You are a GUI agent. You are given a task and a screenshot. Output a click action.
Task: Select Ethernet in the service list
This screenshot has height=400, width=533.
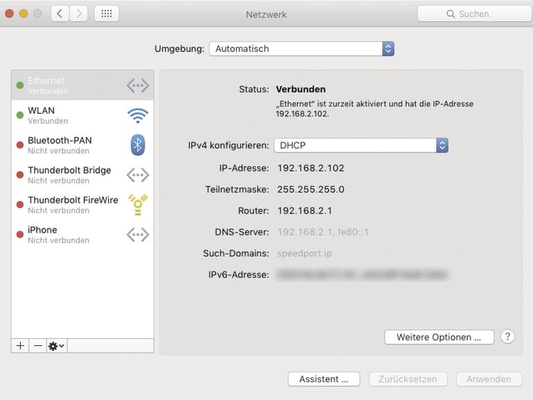(x=82, y=85)
